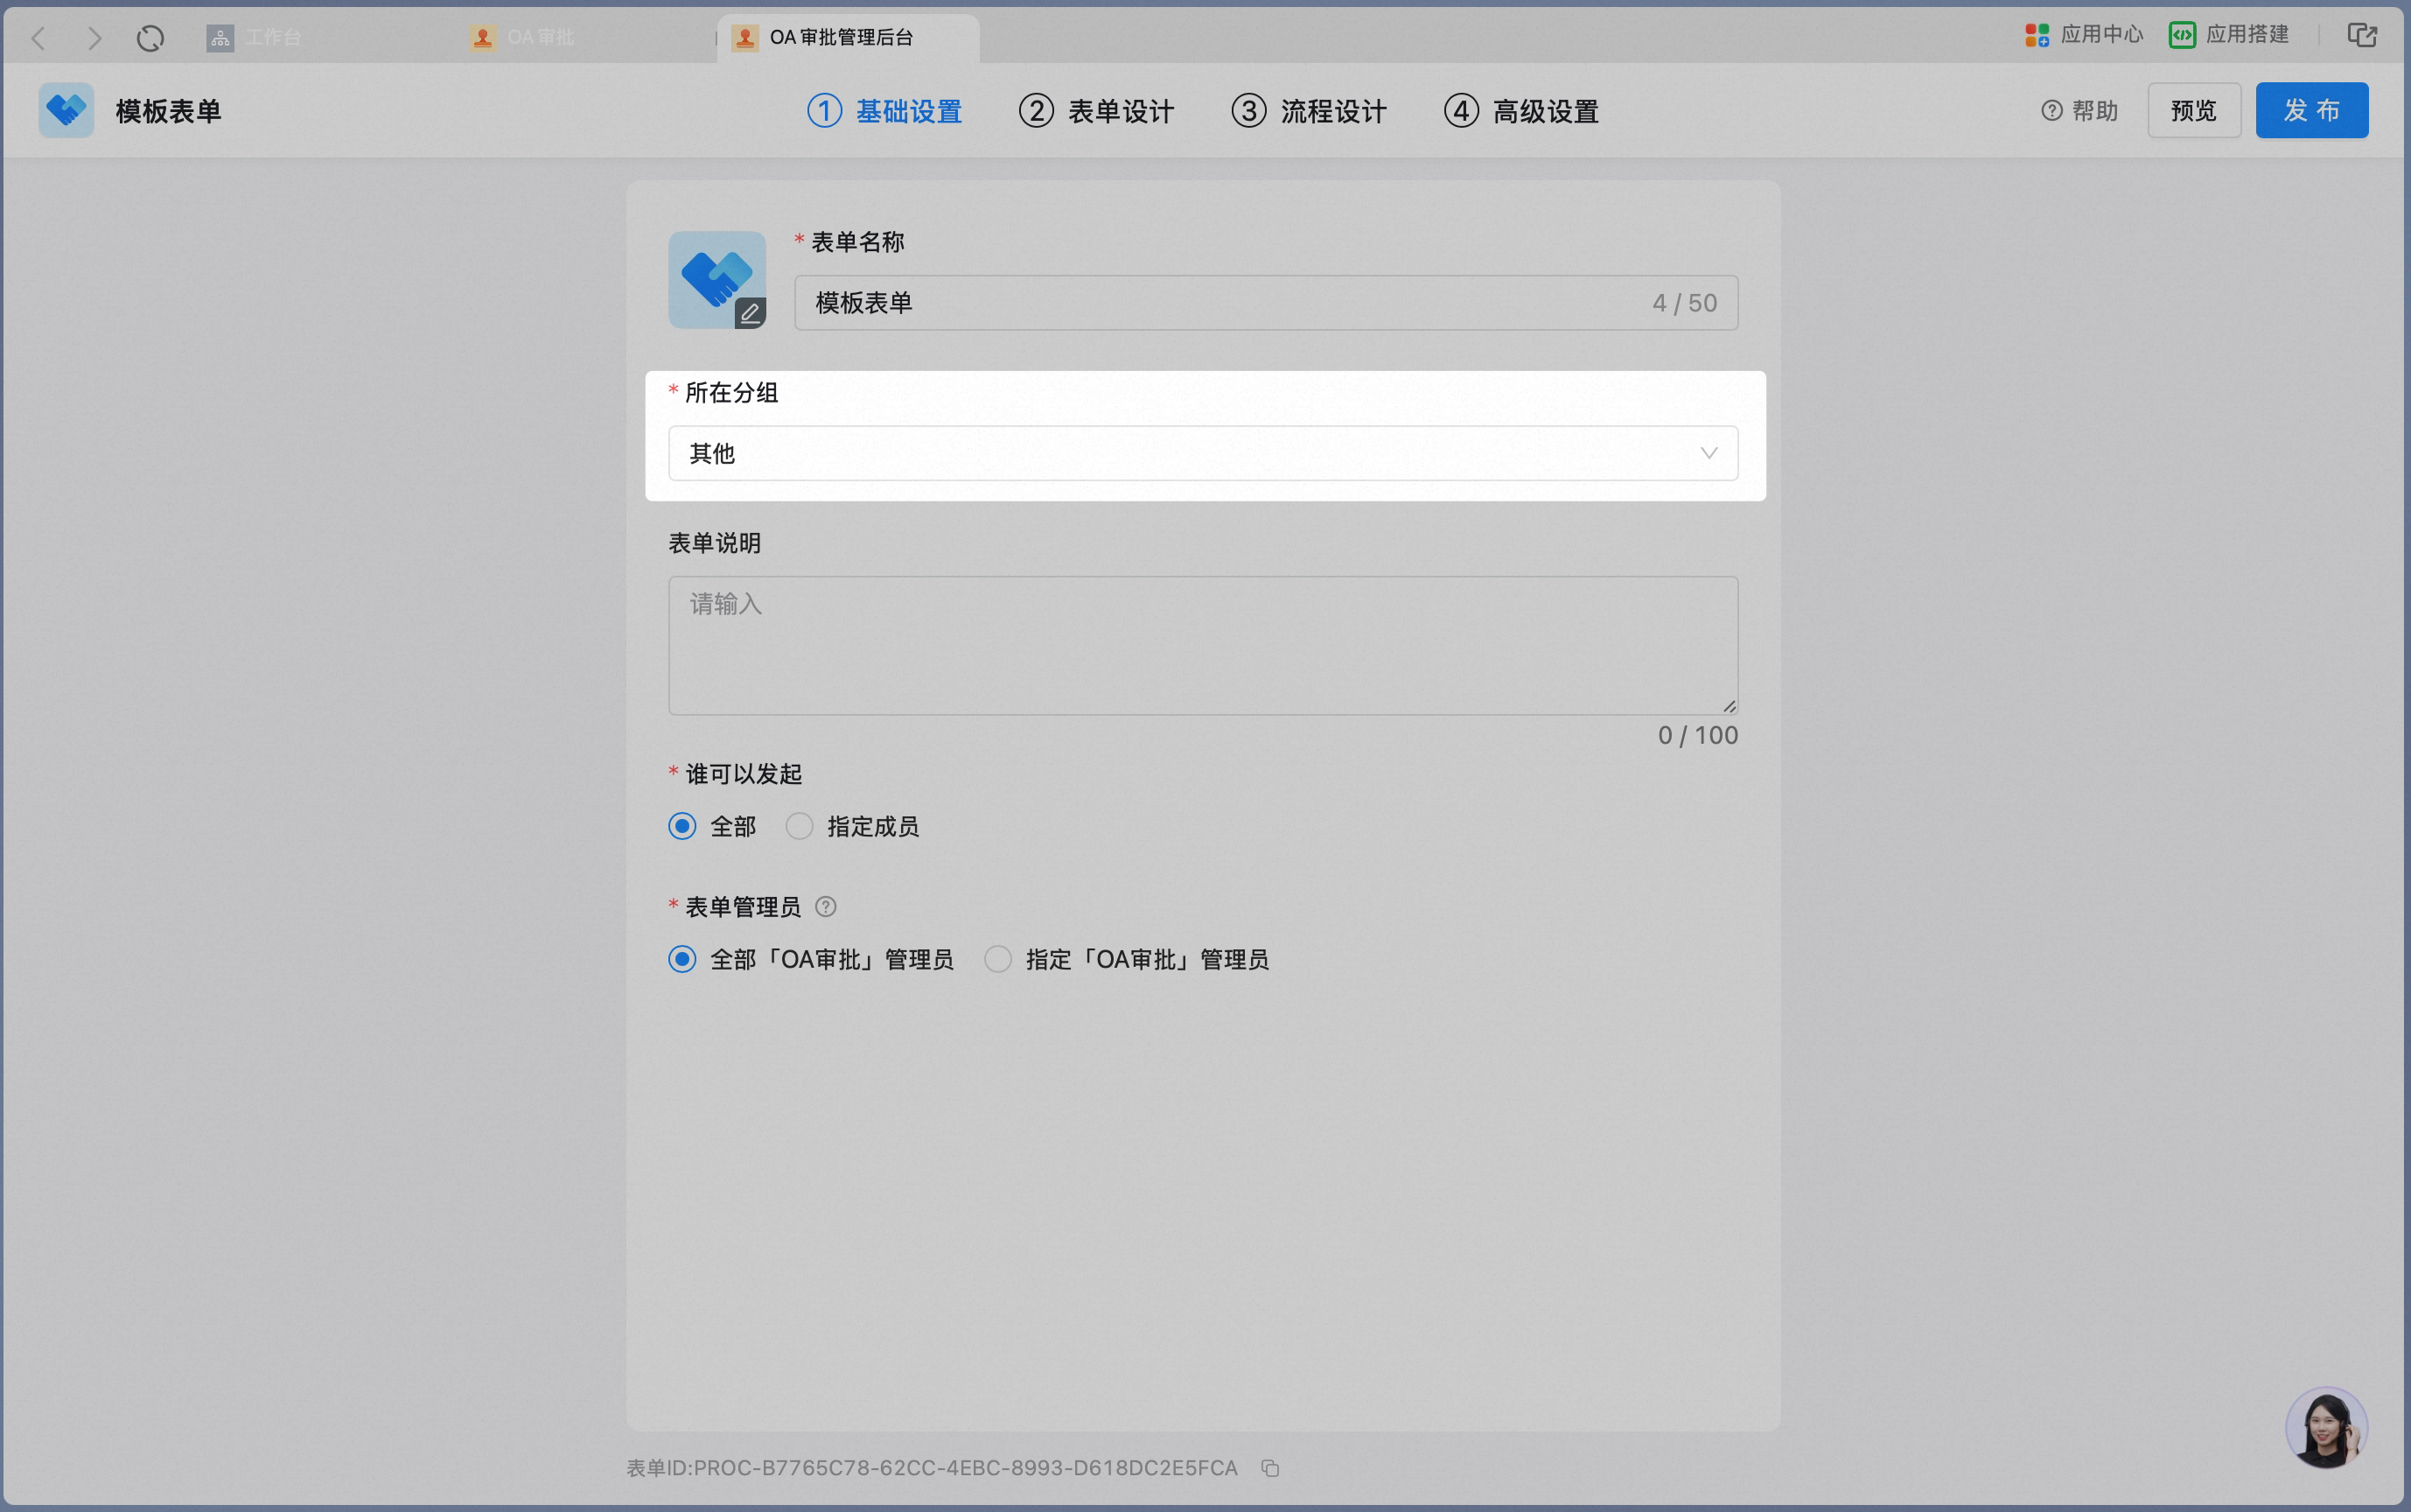The height and width of the screenshot is (1512, 2411).
Task: Copy the form ID with copy icon
Action: pos(1269,1468)
